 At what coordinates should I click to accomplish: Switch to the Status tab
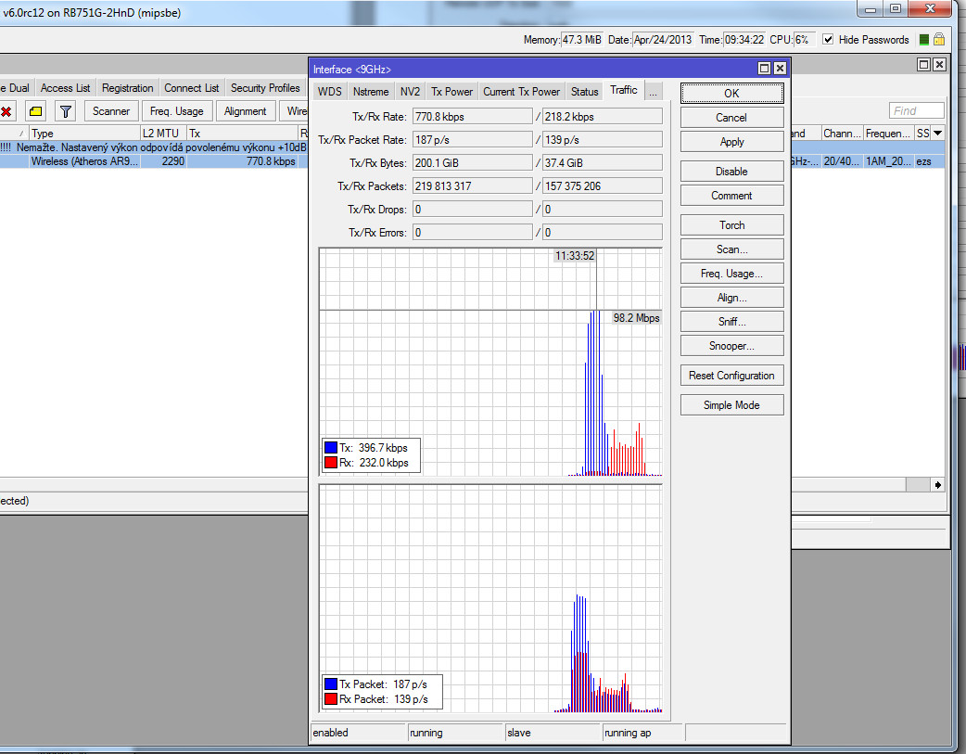tap(585, 91)
